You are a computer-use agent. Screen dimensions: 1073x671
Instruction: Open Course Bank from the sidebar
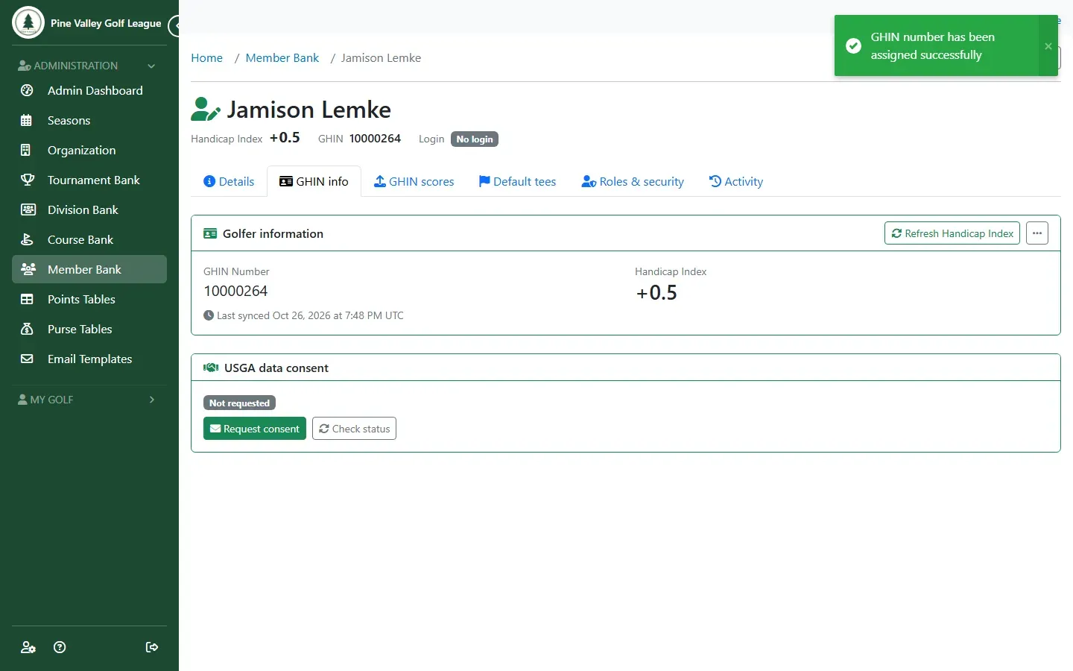tap(89, 239)
